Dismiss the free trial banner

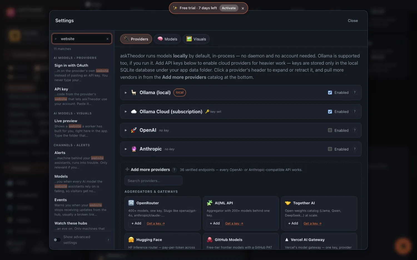(243, 8)
